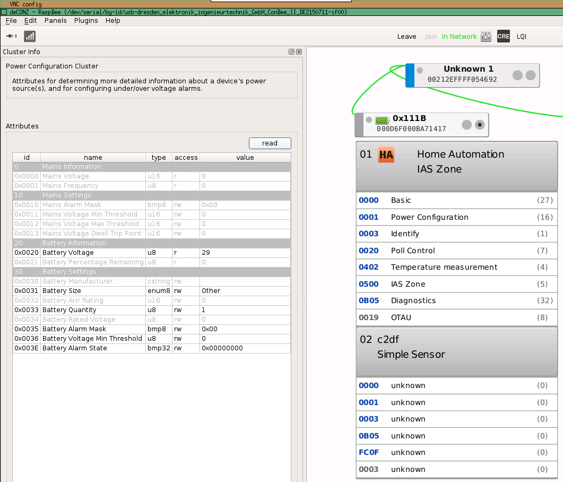Click the gray handle of node 0x111B
Viewport: 563px width, 482px height.
[359, 125]
